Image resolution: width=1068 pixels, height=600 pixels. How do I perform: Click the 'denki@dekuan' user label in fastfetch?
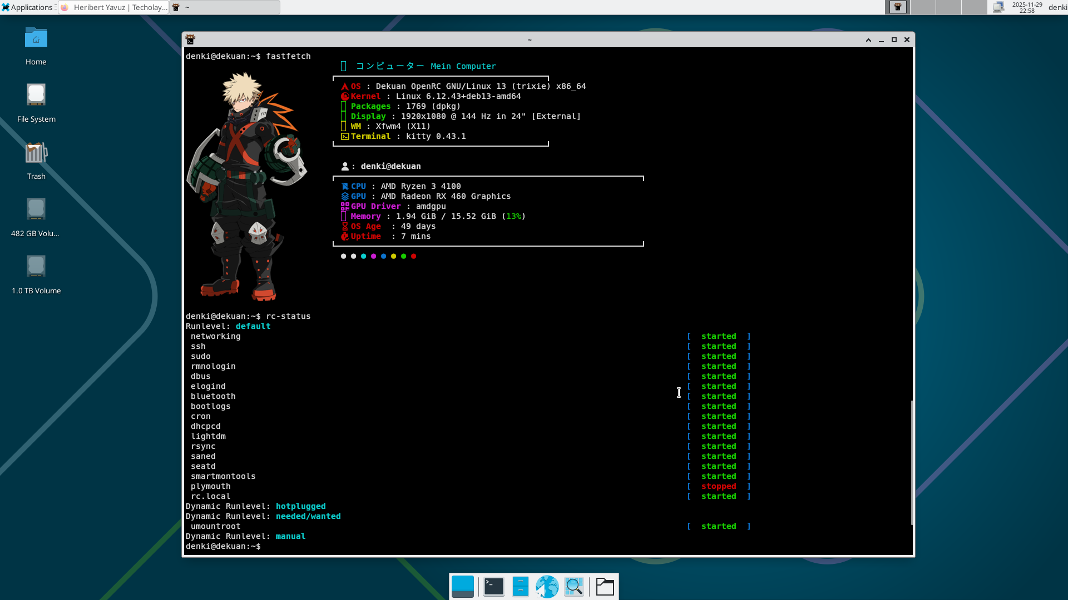[390, 166]
